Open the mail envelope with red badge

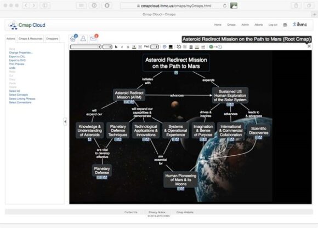pyautogui.click(x=94, y=38)
